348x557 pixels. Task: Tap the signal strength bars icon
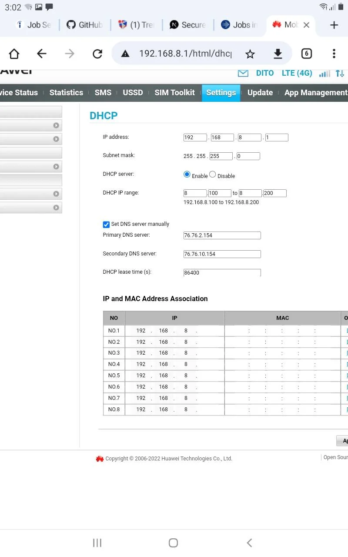click(325, 73)
